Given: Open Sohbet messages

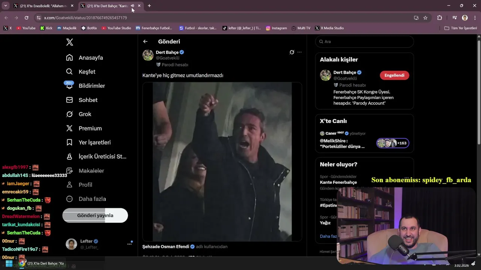Looking at the screenshot, I should 82,100.
